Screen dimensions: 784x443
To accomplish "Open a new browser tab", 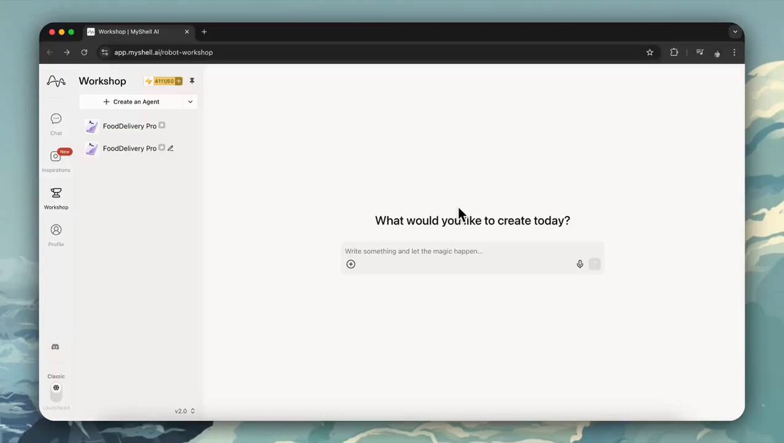I will click(204, 31).
